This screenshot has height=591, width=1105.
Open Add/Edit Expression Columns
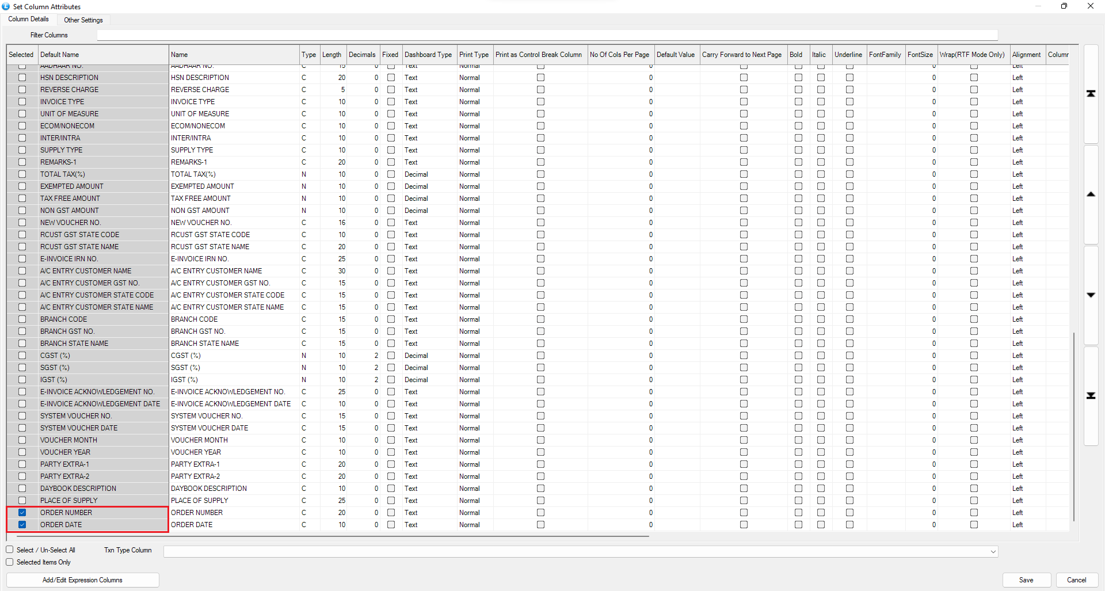82,580
